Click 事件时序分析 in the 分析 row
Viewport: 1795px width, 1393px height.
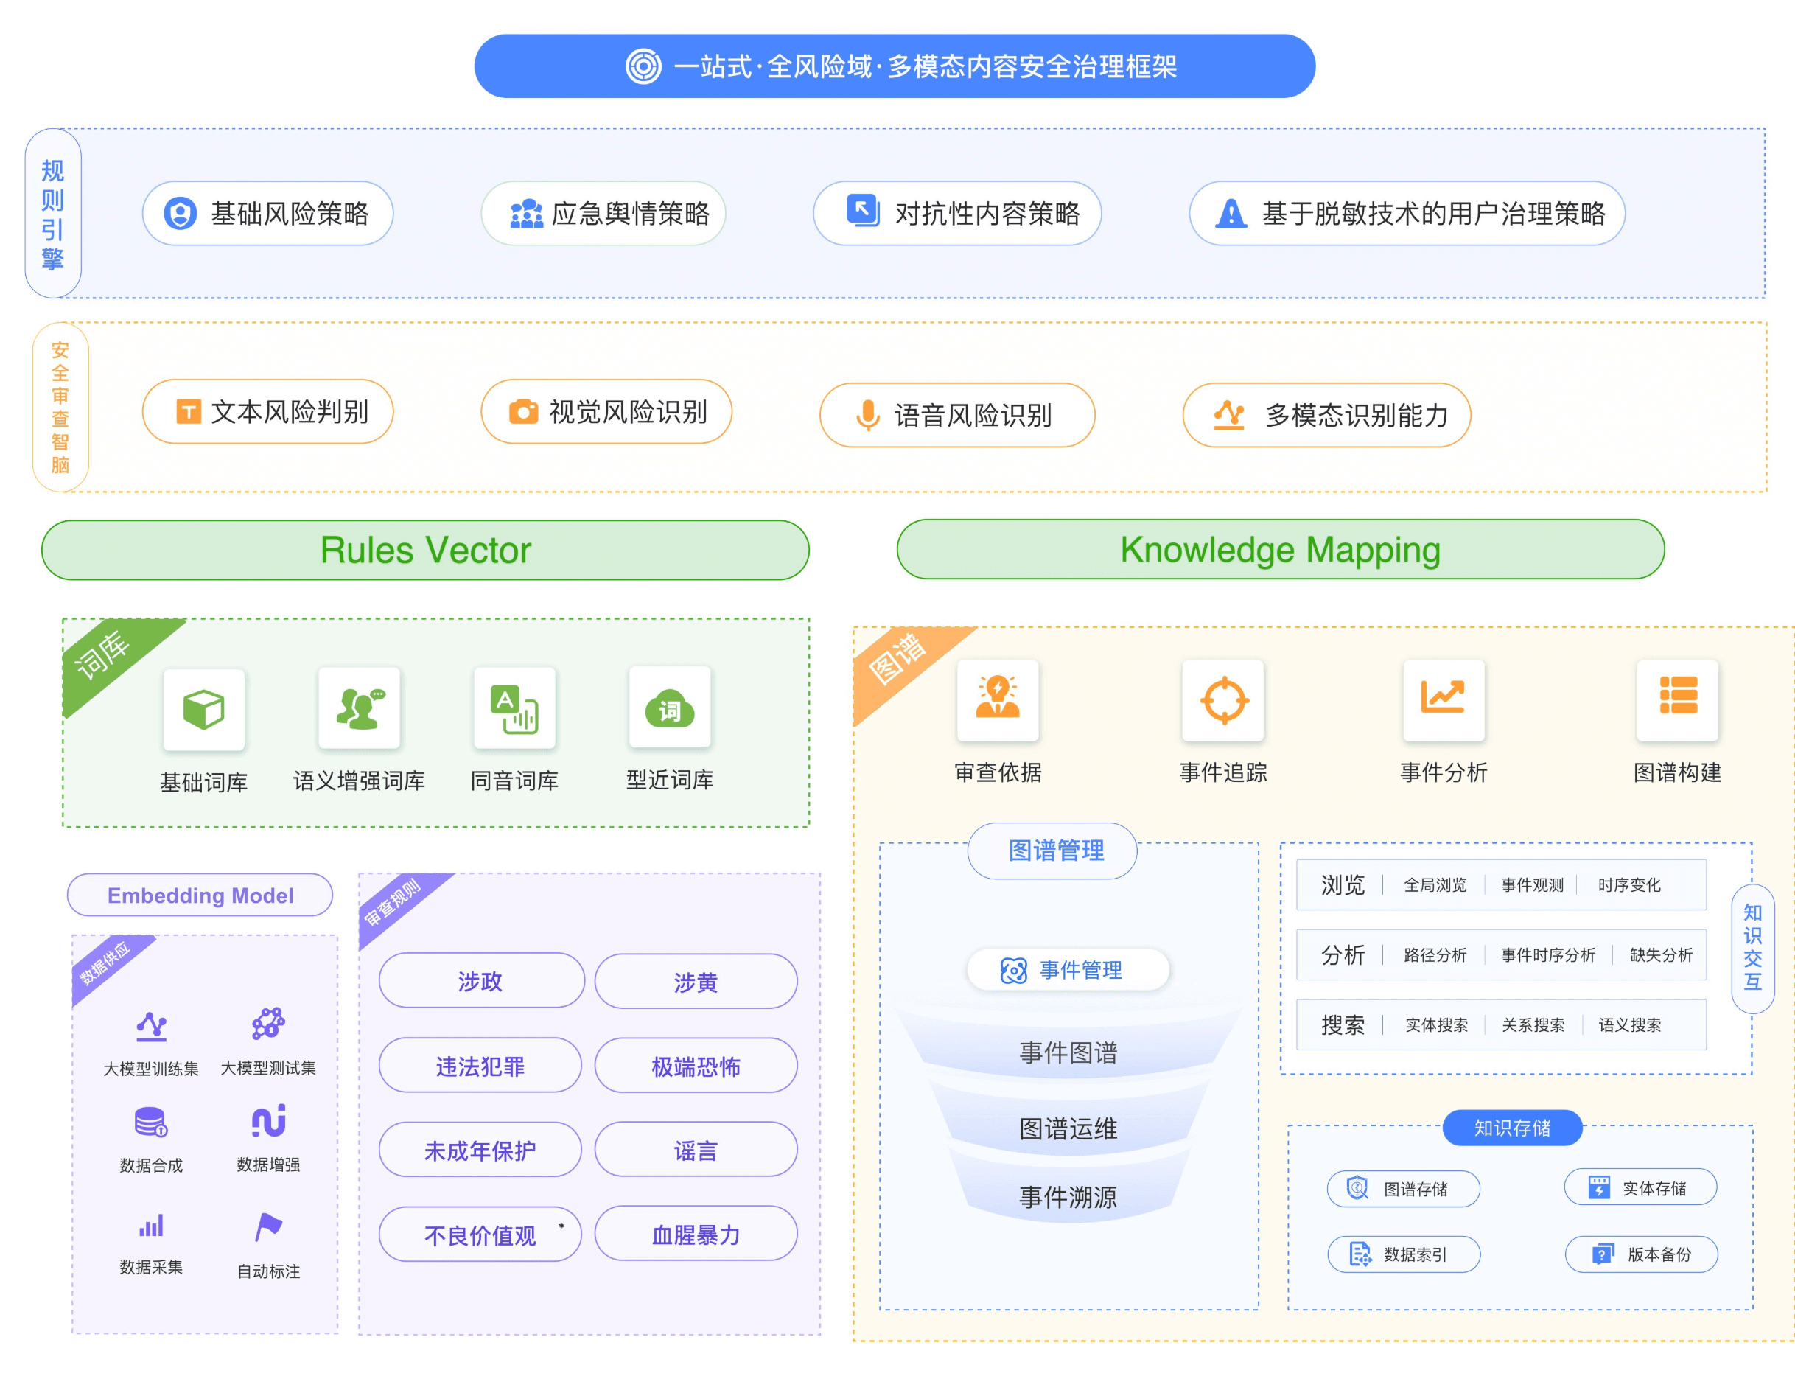coord(1547,954)
